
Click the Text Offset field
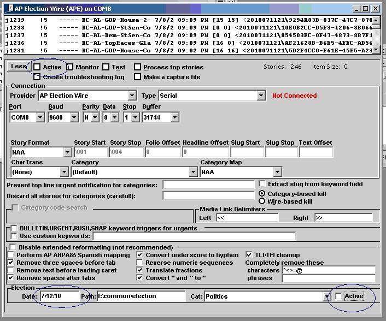(x=316, y=152)
